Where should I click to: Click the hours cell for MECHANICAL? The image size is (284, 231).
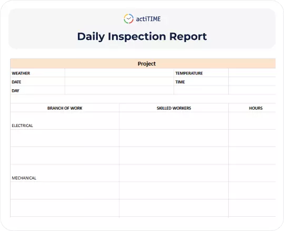[252, 173]
